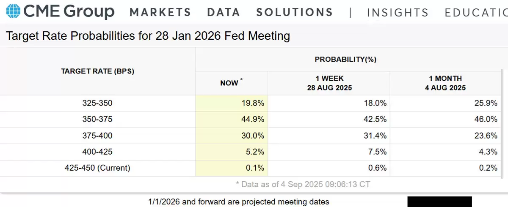This screenshot has height=207, width=508.
Task: Click the 400-425 target rate row label
Action: pyautogui.click(x=97, y=152)
